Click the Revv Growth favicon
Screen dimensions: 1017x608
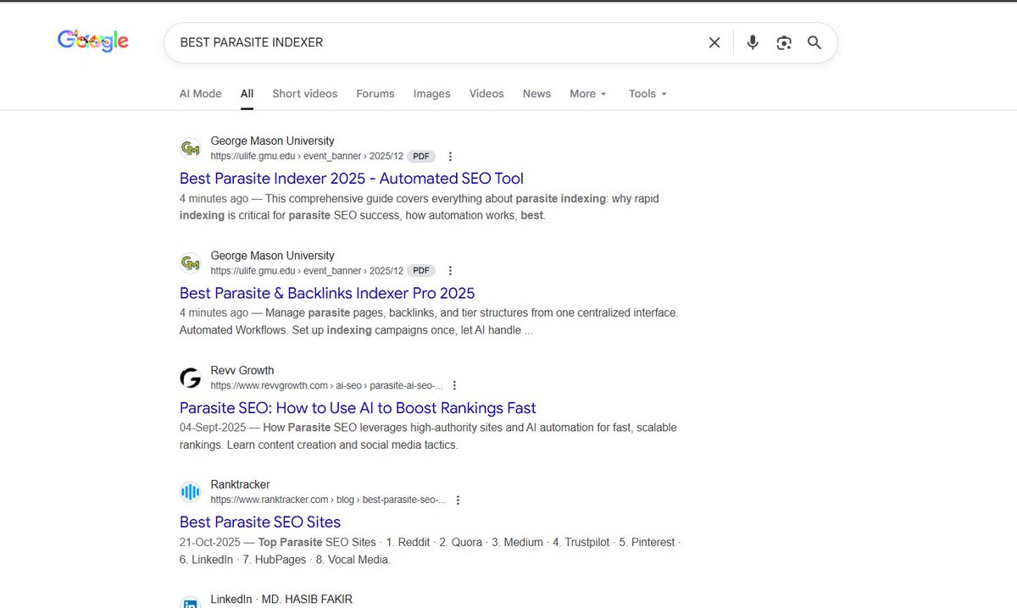[191, 378]
